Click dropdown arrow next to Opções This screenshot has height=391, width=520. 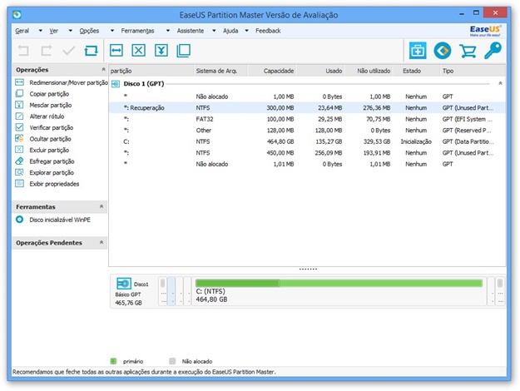tap(112, 31)
